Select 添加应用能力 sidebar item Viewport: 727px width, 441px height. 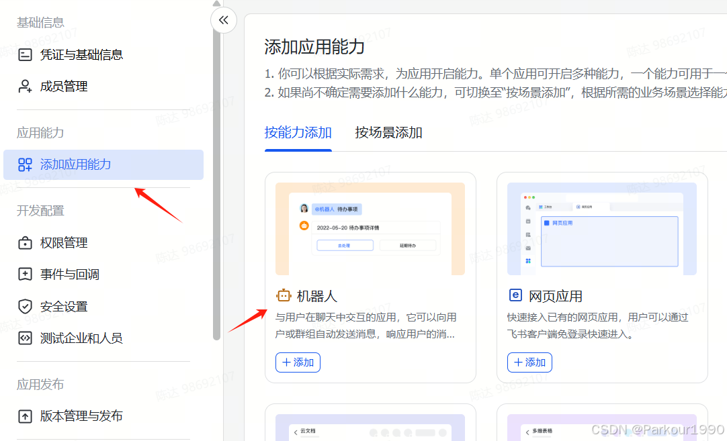click(x=103, y=164)
